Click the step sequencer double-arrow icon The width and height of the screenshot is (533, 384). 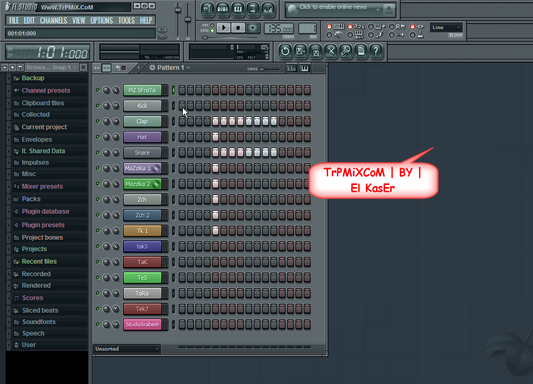97,68
